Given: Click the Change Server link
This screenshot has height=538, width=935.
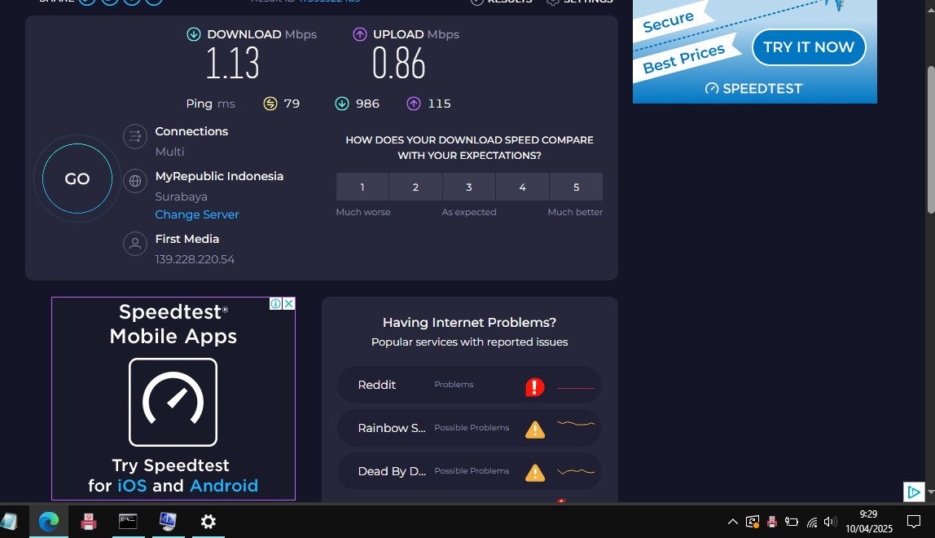Looking at the screenshot, I should [x=197, y=214].
